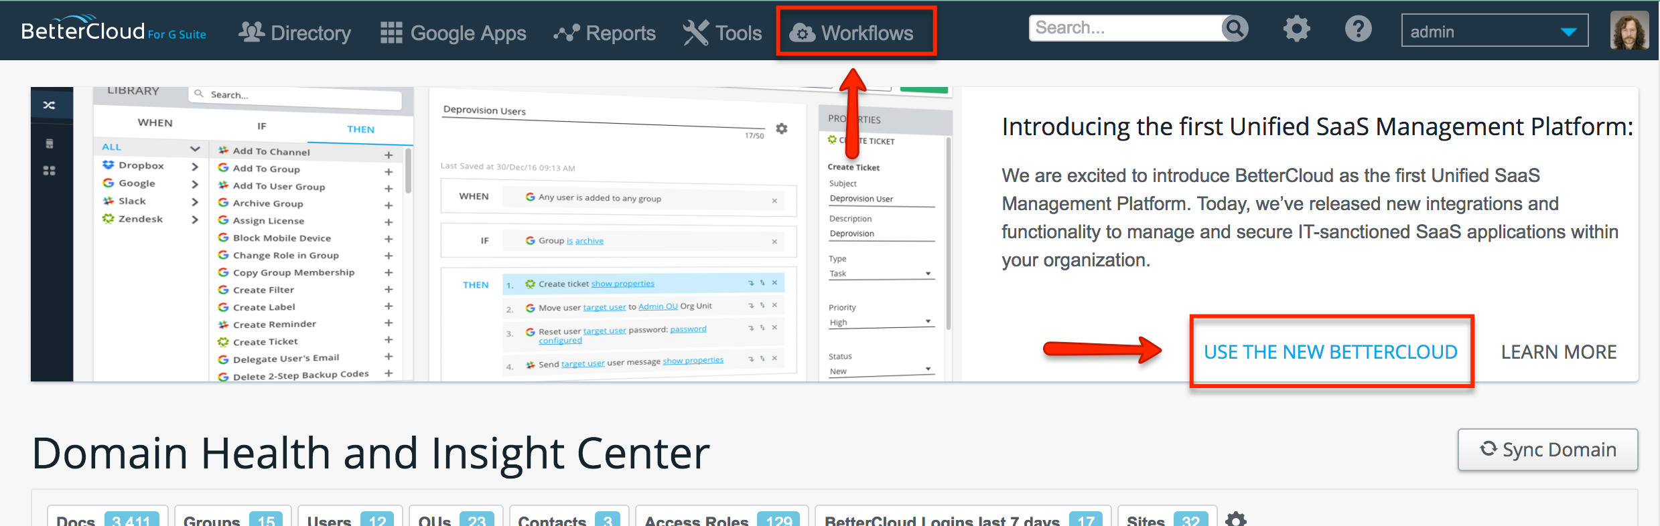Viewport: 1660px width, 526px height.
Task: Click the Copy Group Membership action
Action: [x=293, y=272]
